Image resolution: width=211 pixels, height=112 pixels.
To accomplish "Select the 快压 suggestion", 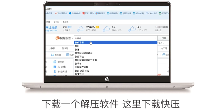I will [x=115, y=46].
